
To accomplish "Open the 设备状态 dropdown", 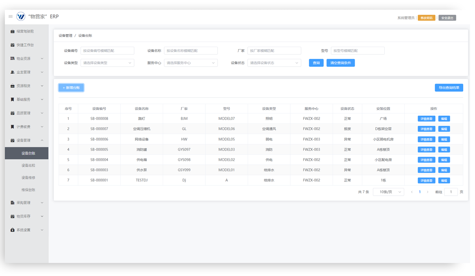I will (x=275, y=63).
